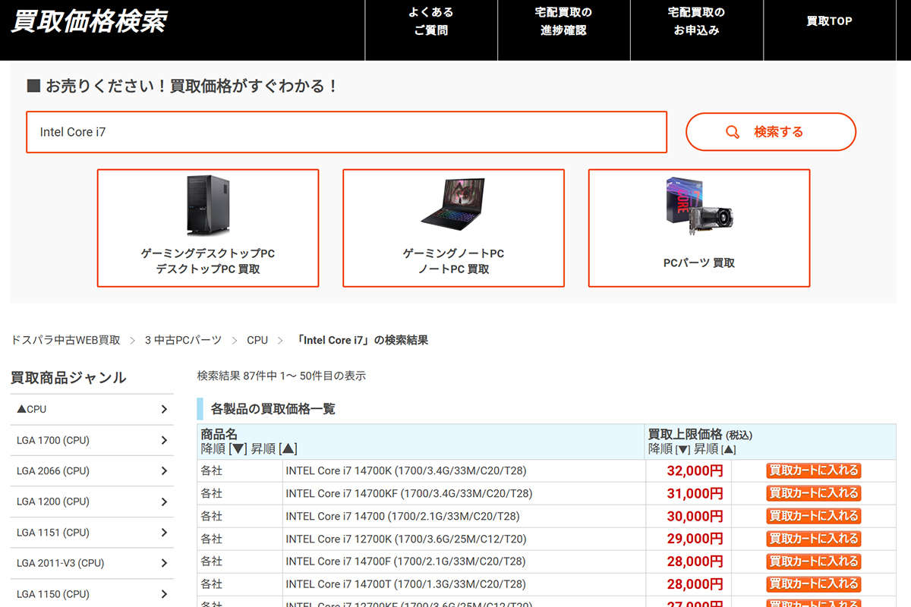
Task: Open 宅配買取の進捗確認 in top navigation
Action: click(563, 21)
